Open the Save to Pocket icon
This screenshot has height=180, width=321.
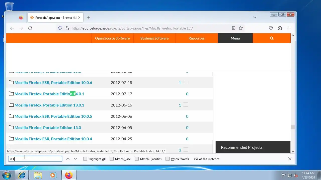pyautogui.click(x=271, y=28)
